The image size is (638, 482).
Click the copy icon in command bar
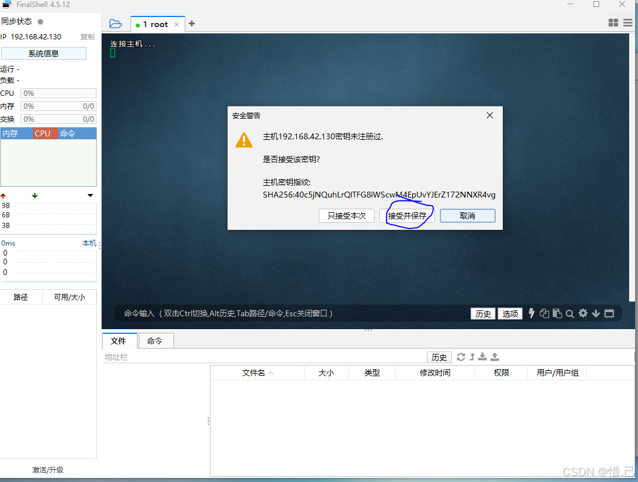(x=545, y=313)
